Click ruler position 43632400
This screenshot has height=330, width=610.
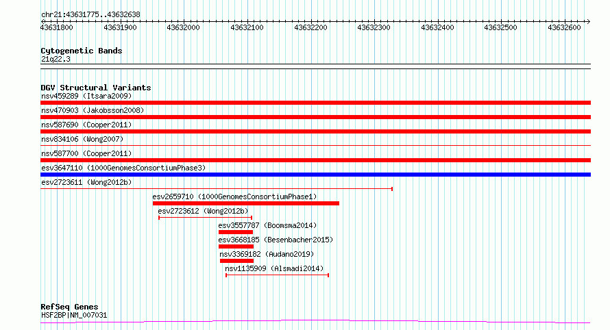pyautogui.click(x=438, y=27)
